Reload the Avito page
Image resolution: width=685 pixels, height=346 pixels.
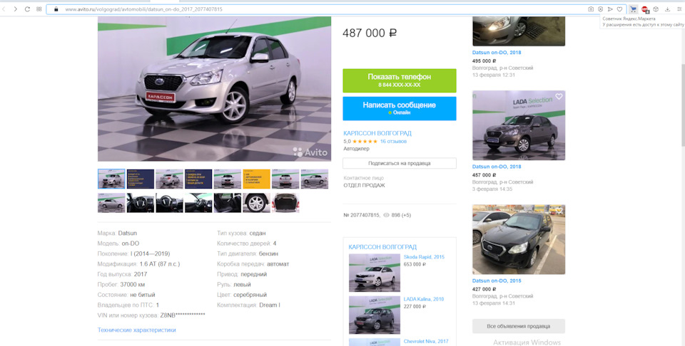27,9
